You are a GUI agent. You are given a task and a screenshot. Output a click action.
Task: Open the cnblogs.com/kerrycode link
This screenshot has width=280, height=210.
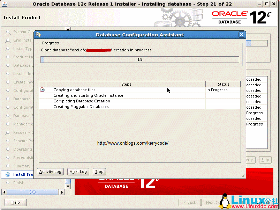point(133,143)
